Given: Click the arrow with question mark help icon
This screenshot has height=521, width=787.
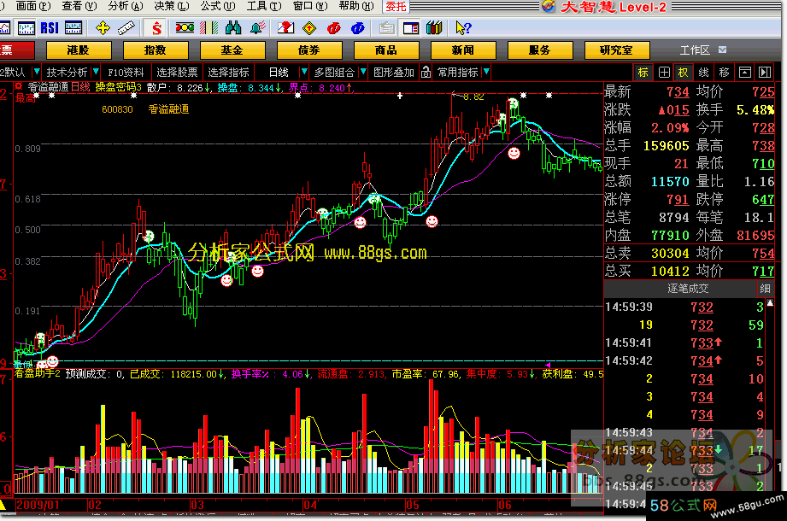Looking at the screenshot, I should coord(463,28).
